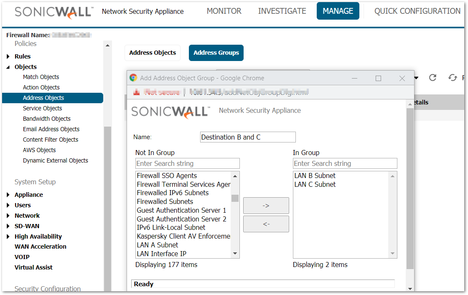Click the Not In Group search field
Viewport: 468px width, 295px height.
188,164
